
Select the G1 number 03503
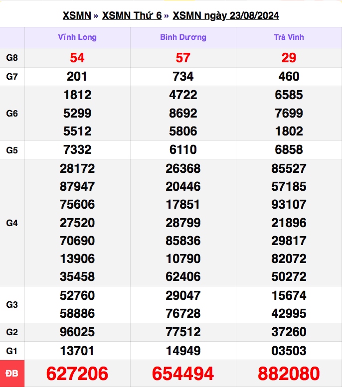289,351
